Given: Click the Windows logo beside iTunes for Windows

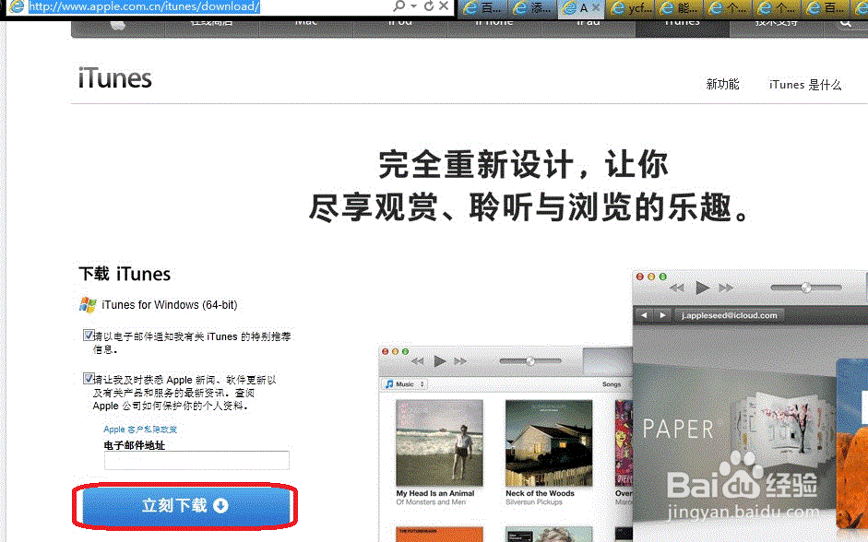Looking at the screenshot, I should [x=88, y=305].
